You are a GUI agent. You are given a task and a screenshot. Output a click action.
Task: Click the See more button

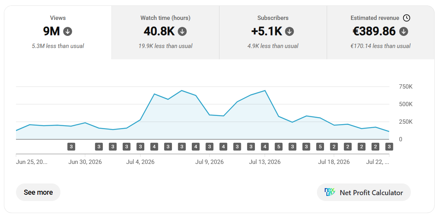[38, 192]
